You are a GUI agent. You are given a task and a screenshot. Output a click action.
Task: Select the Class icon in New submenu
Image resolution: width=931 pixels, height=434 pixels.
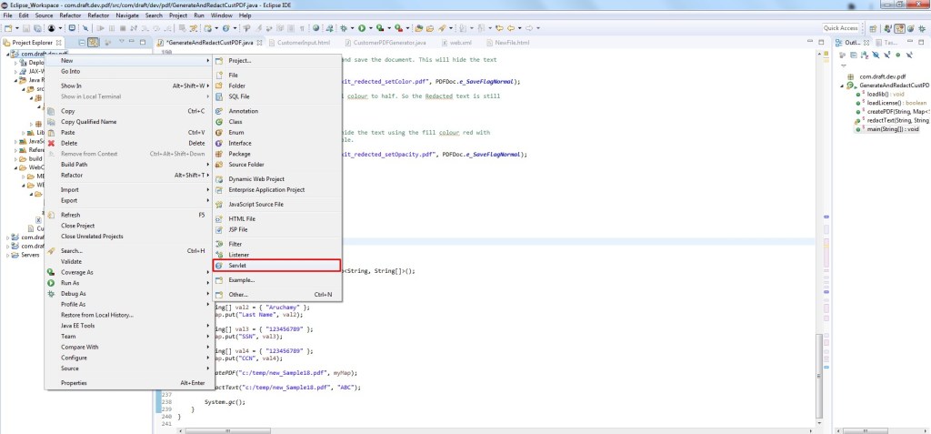[x=219, y=122]
